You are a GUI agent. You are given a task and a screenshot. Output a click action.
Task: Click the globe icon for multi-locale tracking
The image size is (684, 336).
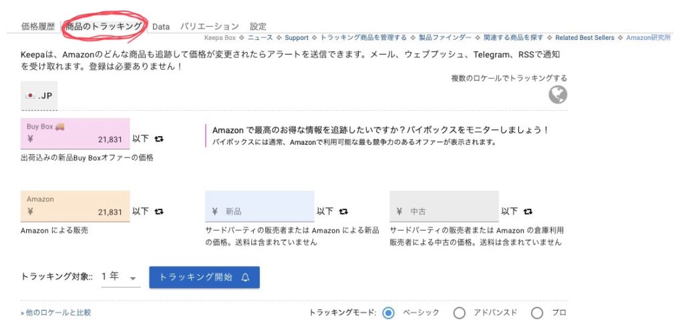pyautogui.click(x=558, y=95)
